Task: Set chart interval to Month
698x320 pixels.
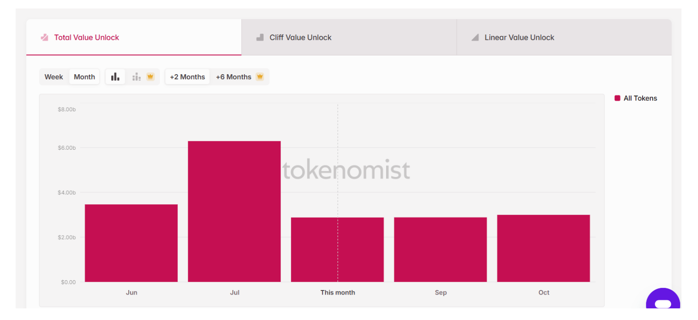Action: [84, 77]
